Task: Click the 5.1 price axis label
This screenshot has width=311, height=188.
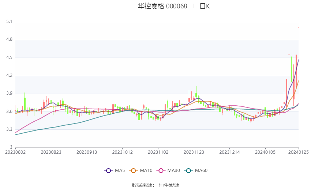Action: [x=9, y=21]
